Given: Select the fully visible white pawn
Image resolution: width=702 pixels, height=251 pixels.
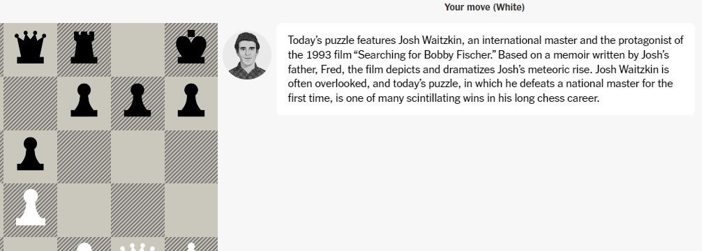Looking at the screenshot, I should point(30,207).
